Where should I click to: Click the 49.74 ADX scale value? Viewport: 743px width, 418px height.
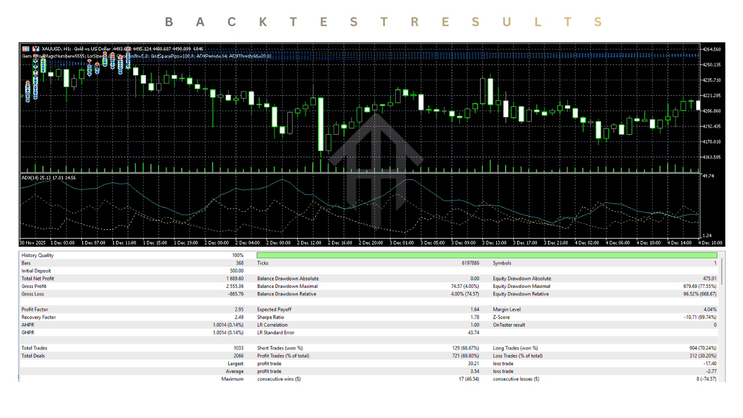pyautogui.click(x=708, y=176)
